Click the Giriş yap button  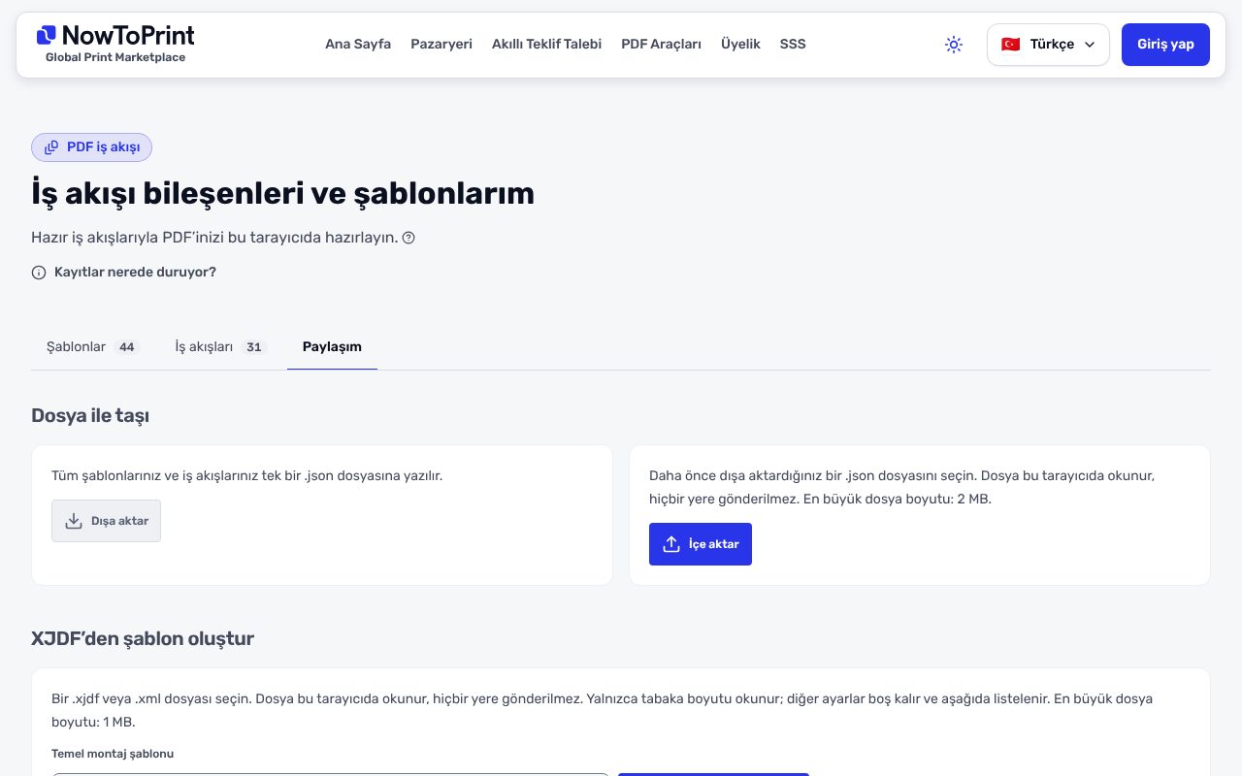point(1165,45)
